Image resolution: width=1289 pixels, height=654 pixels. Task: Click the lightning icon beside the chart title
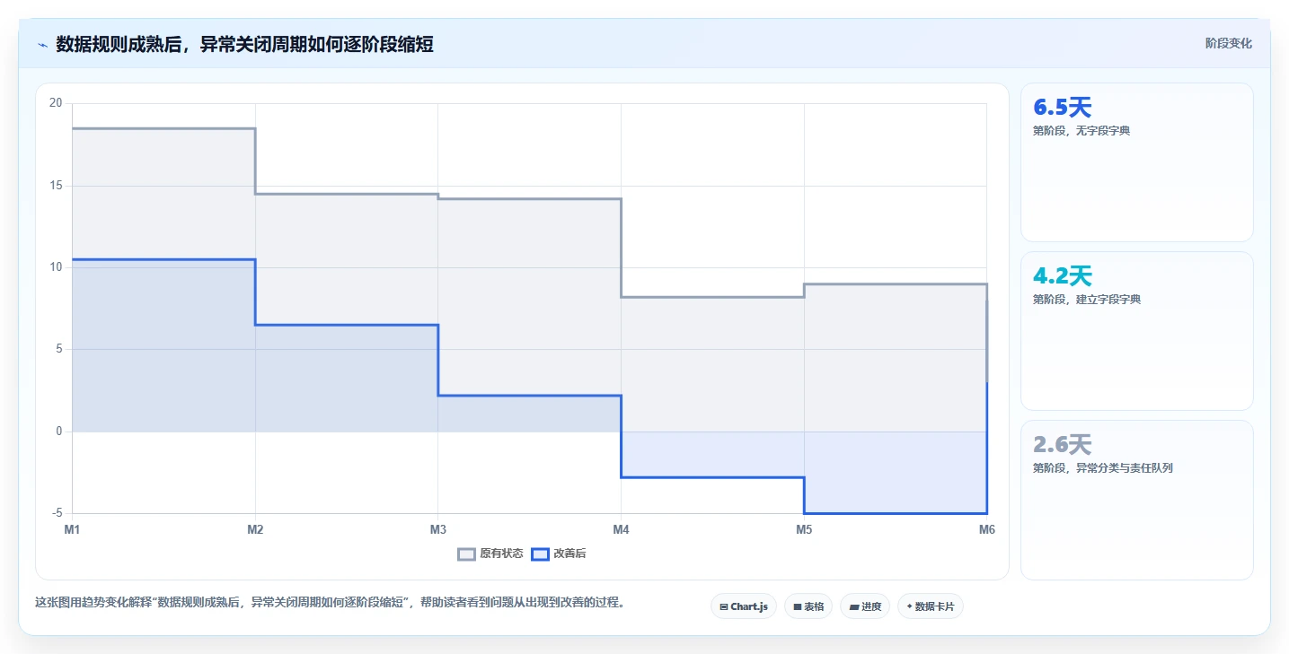click(x=42, y=45)
